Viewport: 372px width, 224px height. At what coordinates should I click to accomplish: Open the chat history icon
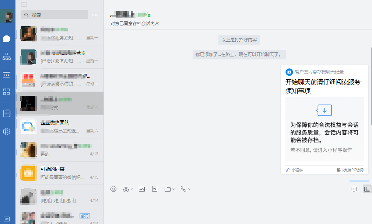354,189
